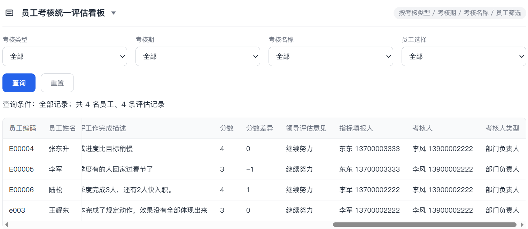
Task: Click the table's right scroll arrow
Action: 522,225
